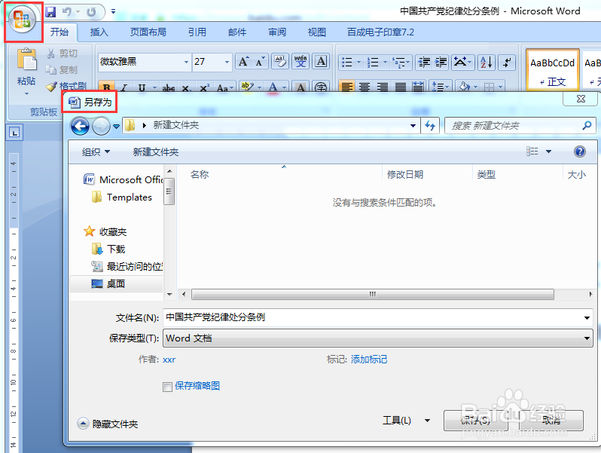
Task: Click the Back arrow in Save As dialog
Action: tap(80, 126)
